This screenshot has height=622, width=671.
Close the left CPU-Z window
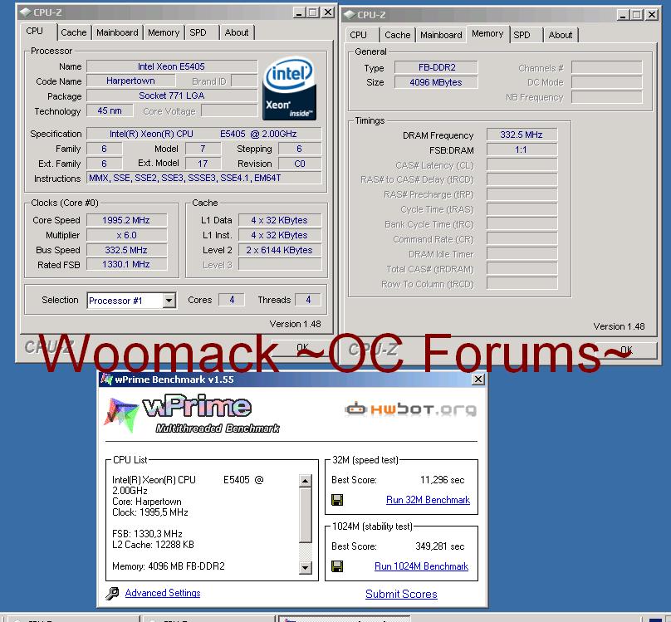[x=328, y=12]
